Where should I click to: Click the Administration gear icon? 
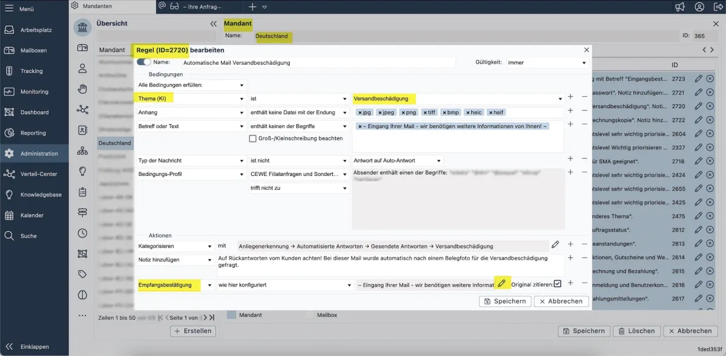click(x=9, y=154)
